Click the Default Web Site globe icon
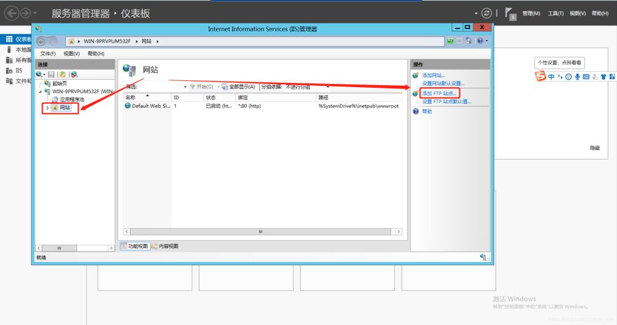Screen dimensions: 617x325 pyautogui.click(x=128, y=106)
